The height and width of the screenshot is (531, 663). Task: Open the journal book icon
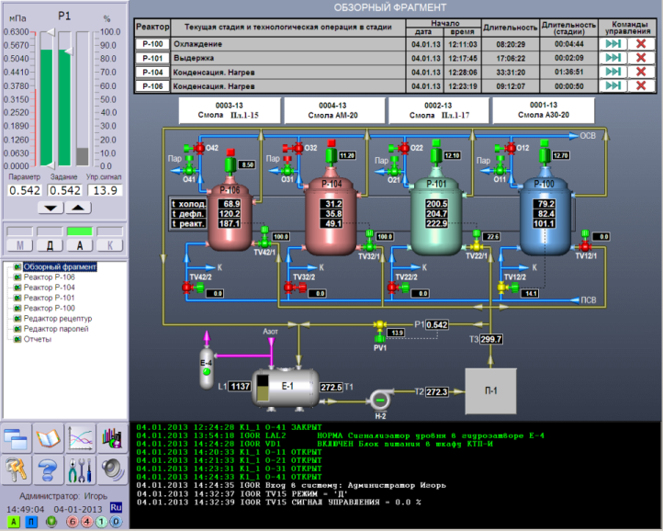[x=48, y=438]
